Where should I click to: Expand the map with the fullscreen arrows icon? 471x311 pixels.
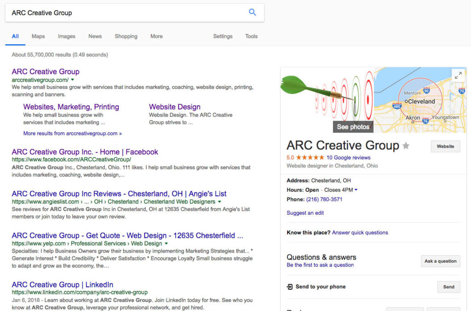(458, 75)
